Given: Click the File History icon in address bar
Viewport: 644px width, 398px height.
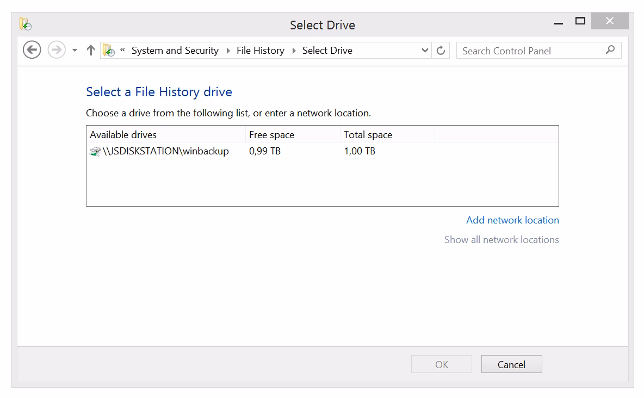Looking at the screenshot, I should pyautogui.click(x=108, y=50).
